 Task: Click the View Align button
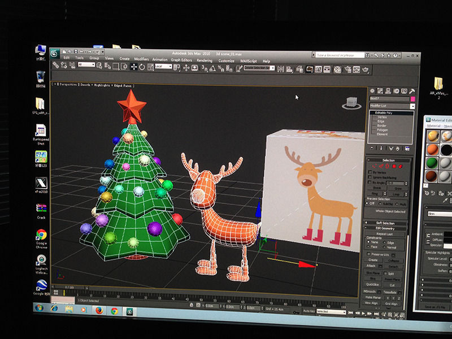tap(371, 303)
